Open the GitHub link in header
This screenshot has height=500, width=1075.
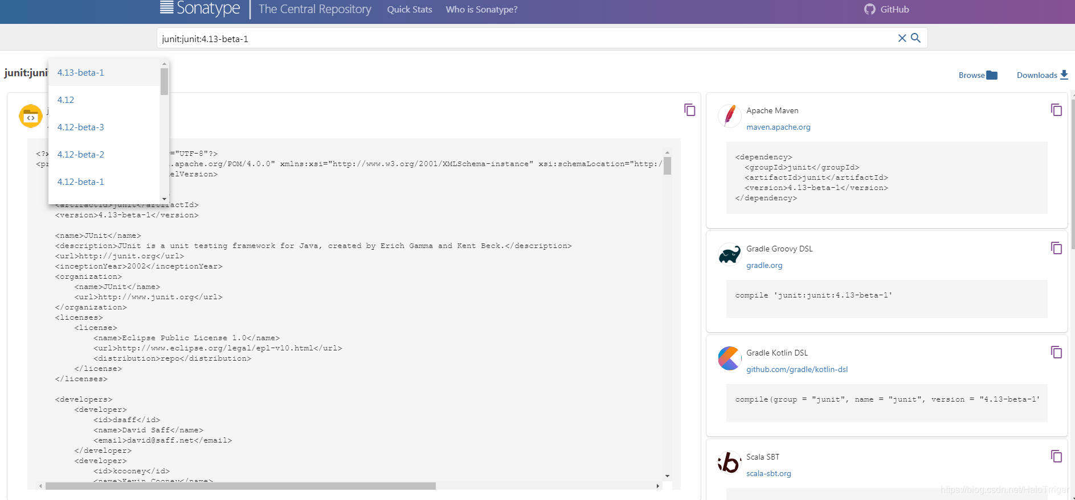pyautogui.click(x=894, y=9)
